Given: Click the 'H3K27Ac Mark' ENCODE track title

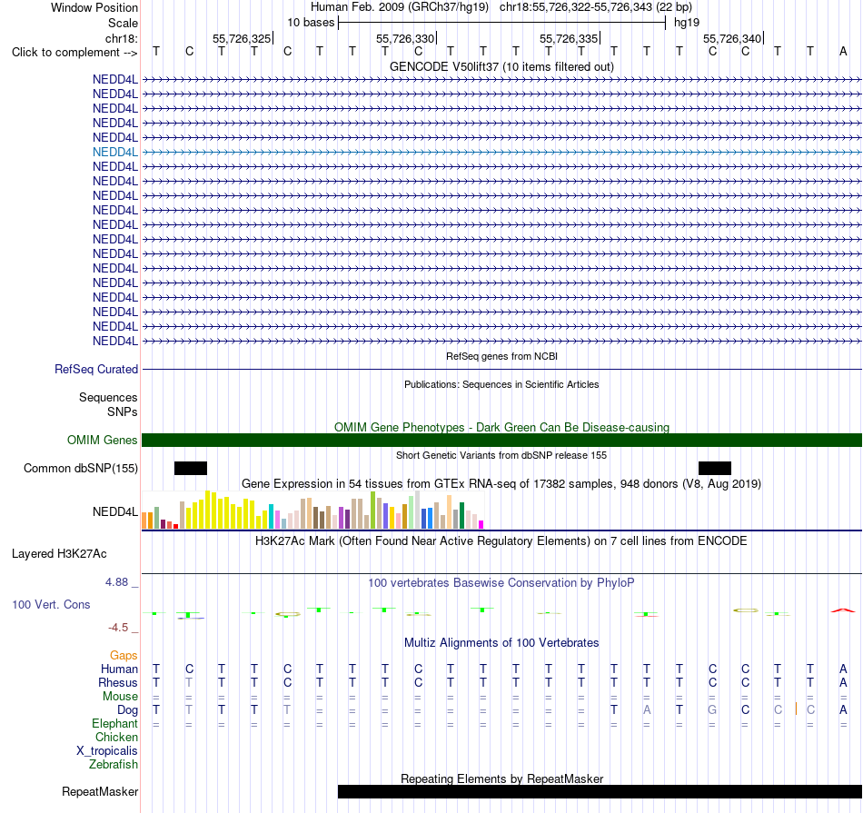Looking at the screenshot, I should pyautogui.click(x=501, y=541).
